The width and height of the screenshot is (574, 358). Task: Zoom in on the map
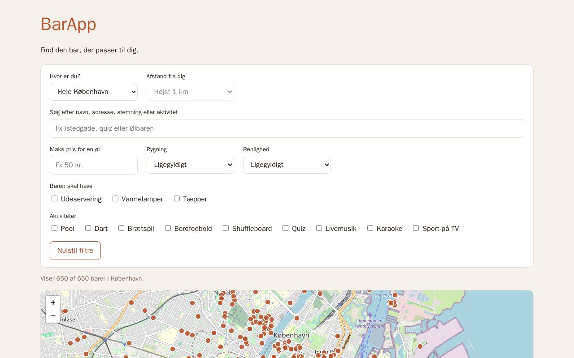pyautogui.click(x=53, y=303)
